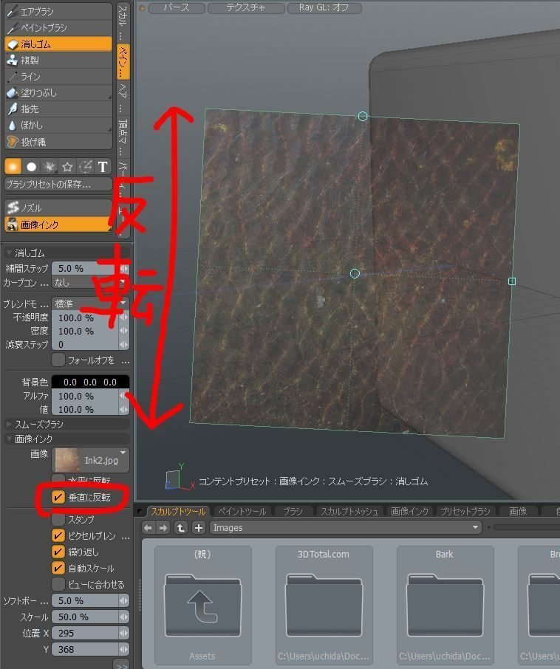Activate the 画像インク image ink option
Viewport: 560px width, 669px height.
(58, 224)
